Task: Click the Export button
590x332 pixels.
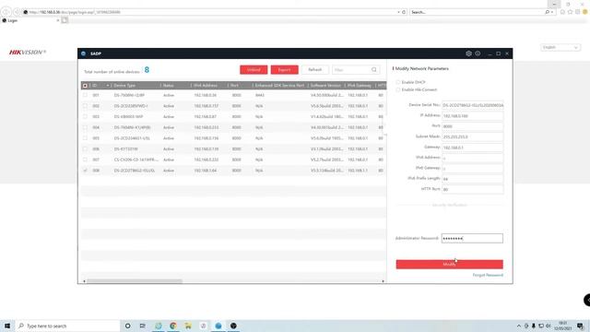Action: [x=285, y=70]
